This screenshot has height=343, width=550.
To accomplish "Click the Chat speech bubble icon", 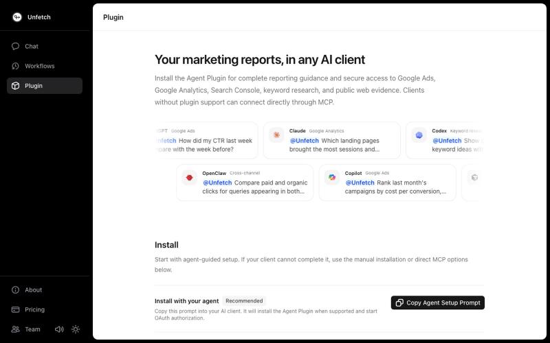I will tap(15, 46).
